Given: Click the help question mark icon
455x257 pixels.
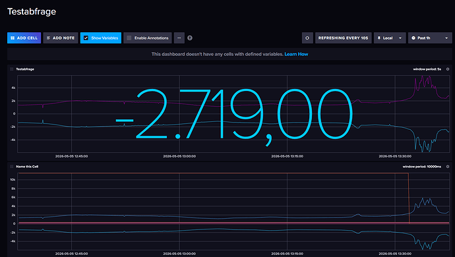Looking at the screenshot, I should point(190,38).
